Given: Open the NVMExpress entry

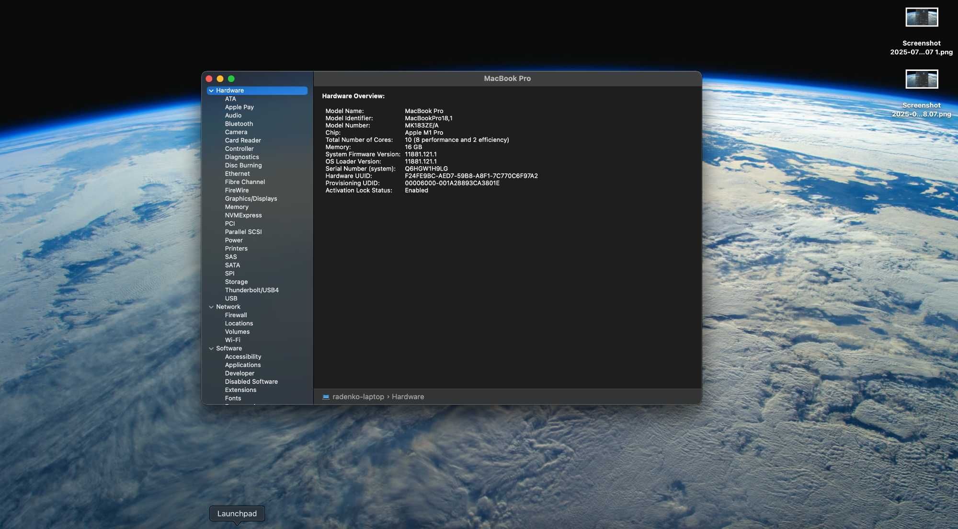Looking at the screenshot, I should click(243, 216).
